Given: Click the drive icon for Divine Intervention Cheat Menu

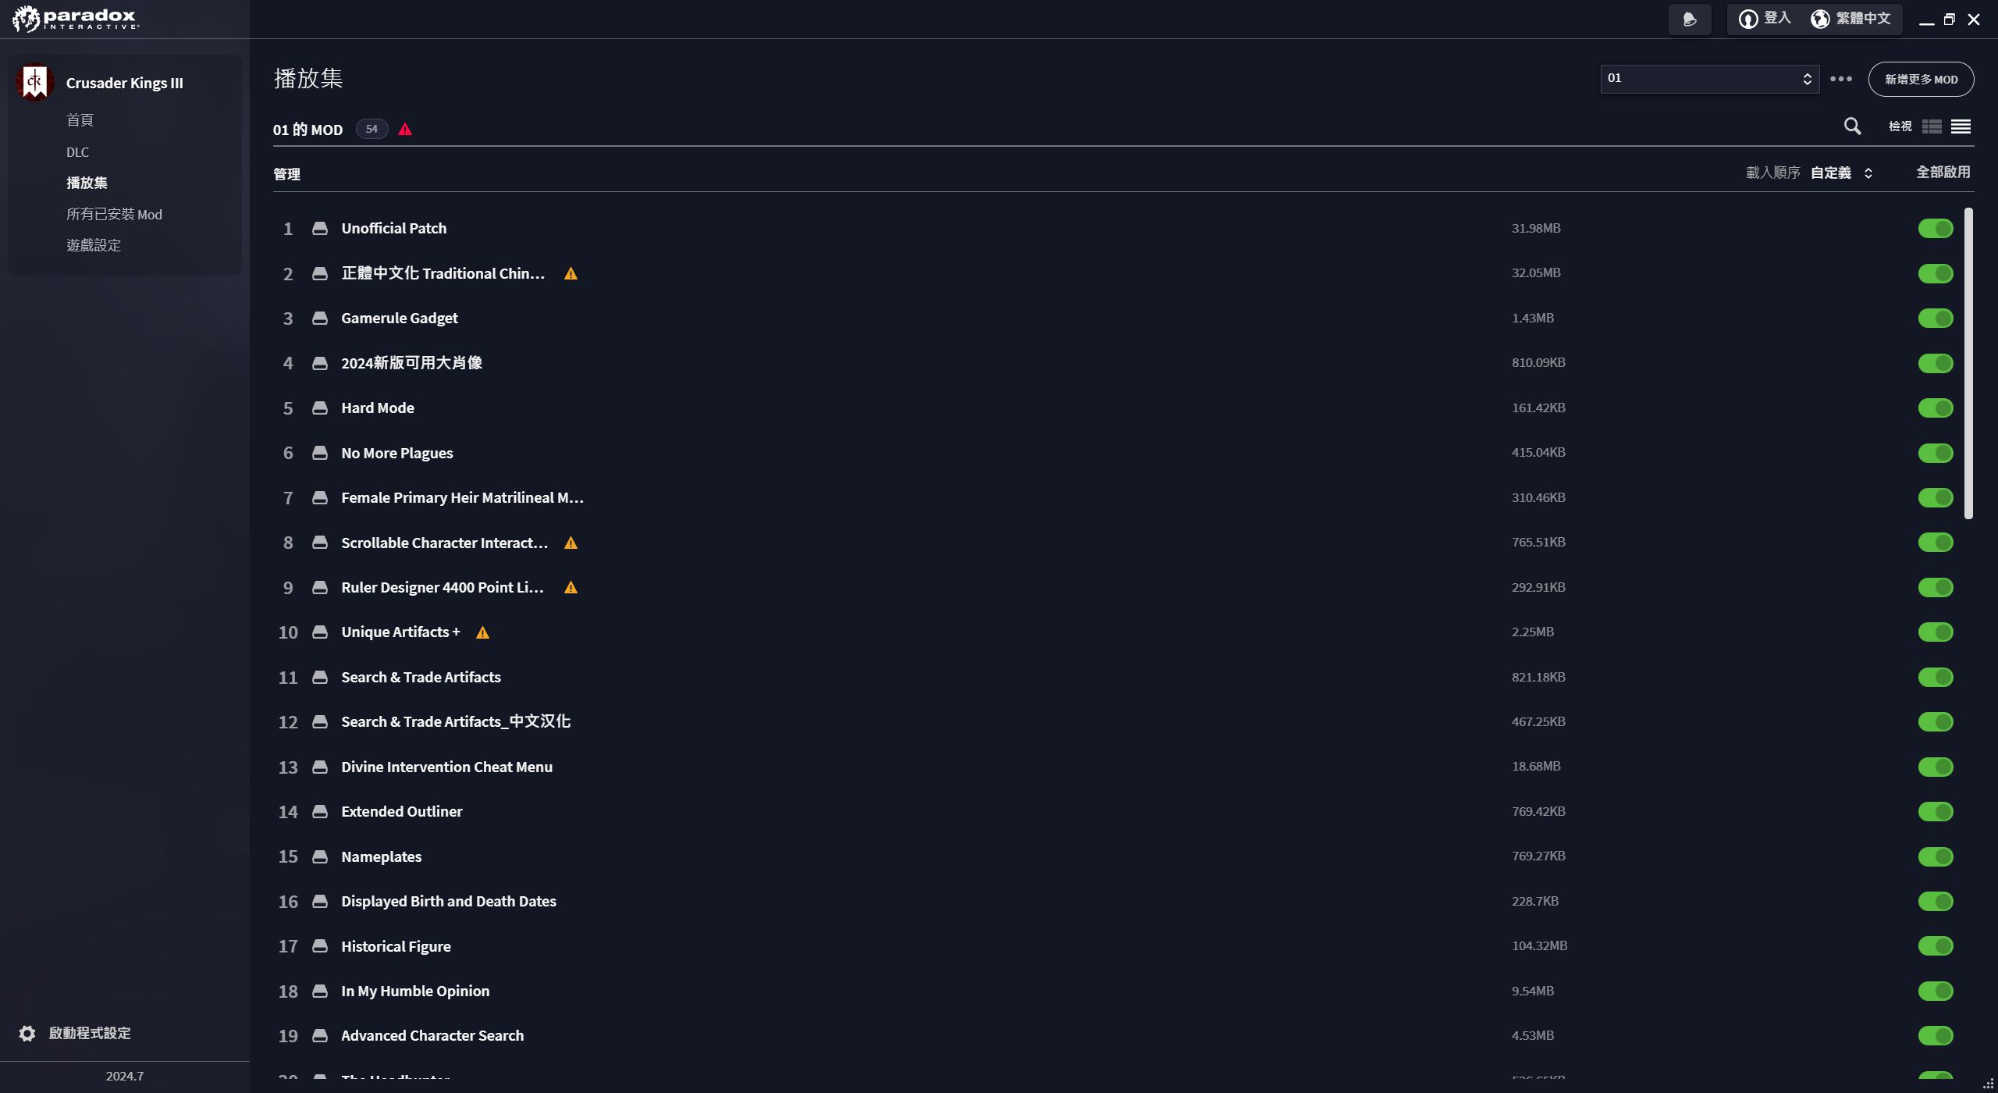Looking at the screenshot, I should tap(320, 767).
